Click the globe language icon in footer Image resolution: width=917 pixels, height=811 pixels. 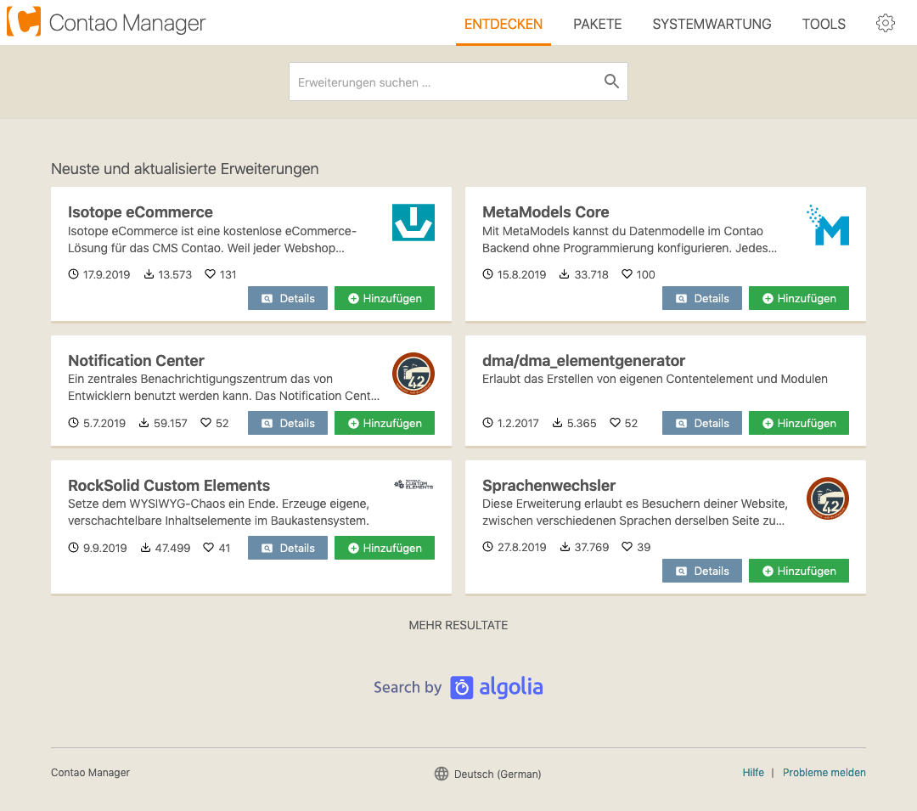442,774
